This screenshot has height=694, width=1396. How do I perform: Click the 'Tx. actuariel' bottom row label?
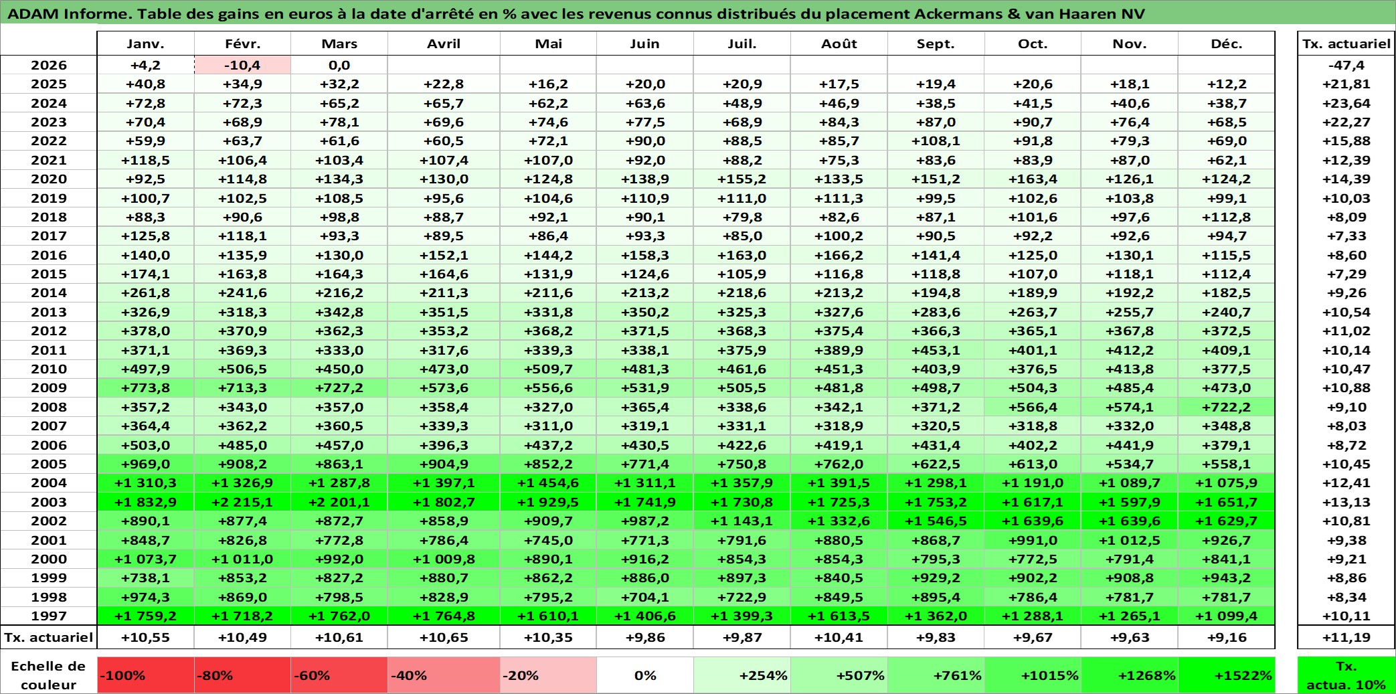click(x=49, y=637)
